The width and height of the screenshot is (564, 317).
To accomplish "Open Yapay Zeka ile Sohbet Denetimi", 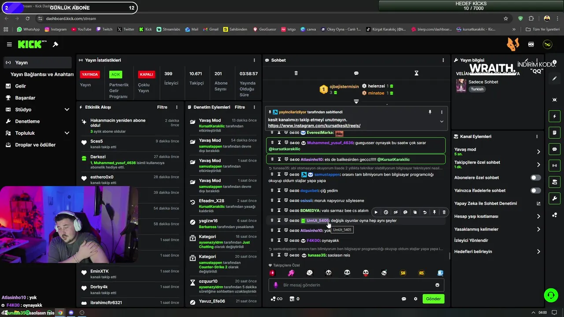I will click(x=497, y=203).
